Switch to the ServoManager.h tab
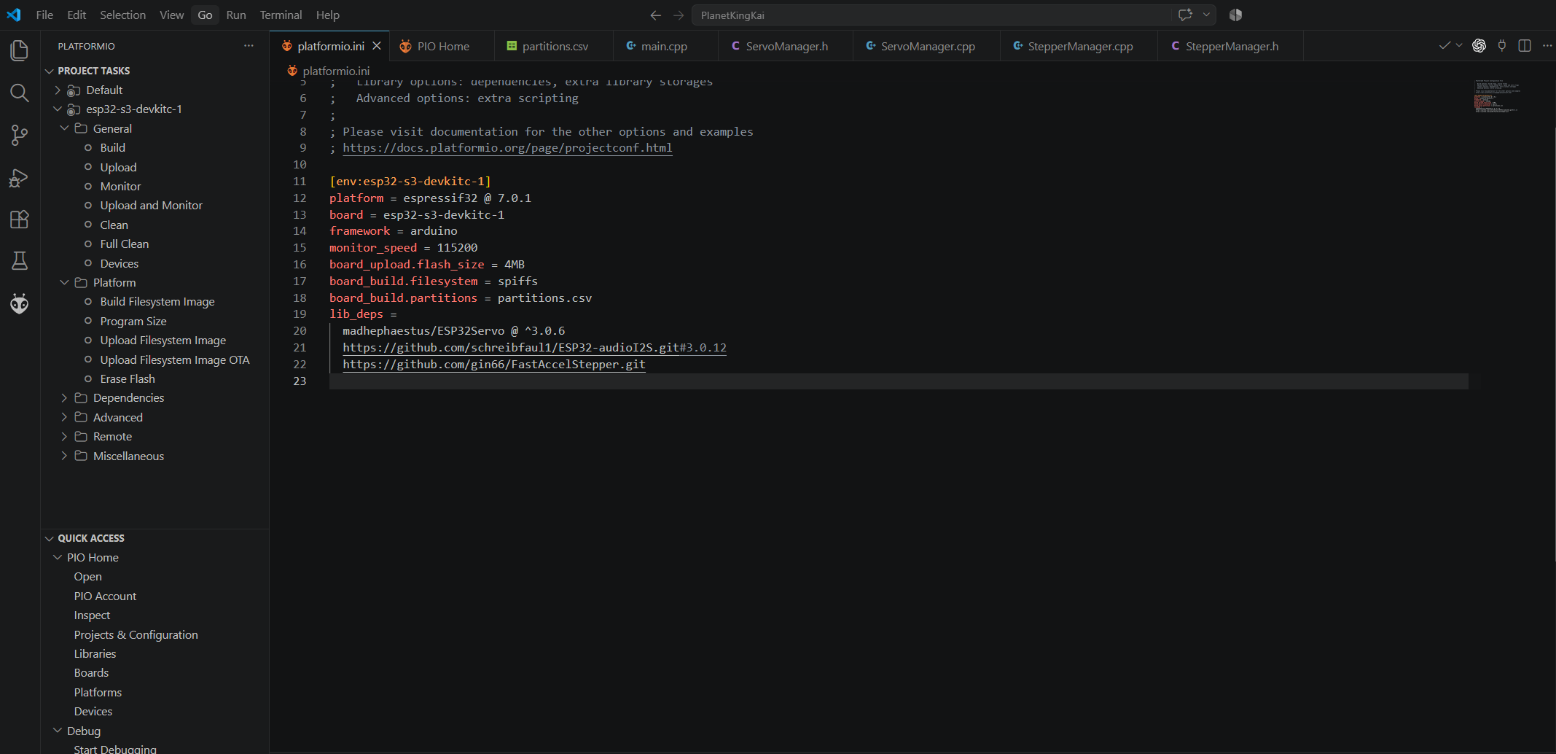The width and height of the screenshot is (1556, 754). 787,46
